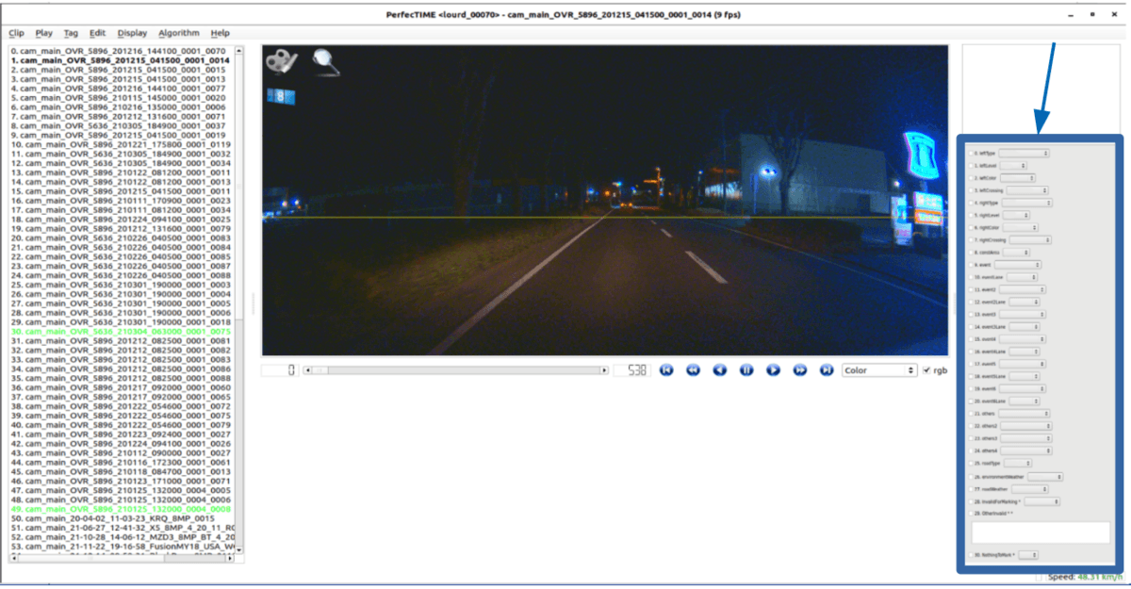This screenshot has width=1131, height=589.
Task: Click the OtherInvalid text box
Action: click(1041, 532)
